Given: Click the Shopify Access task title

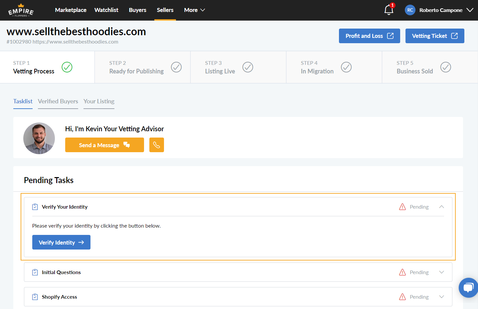Looking at the screenshot, I should pos(59,297).
